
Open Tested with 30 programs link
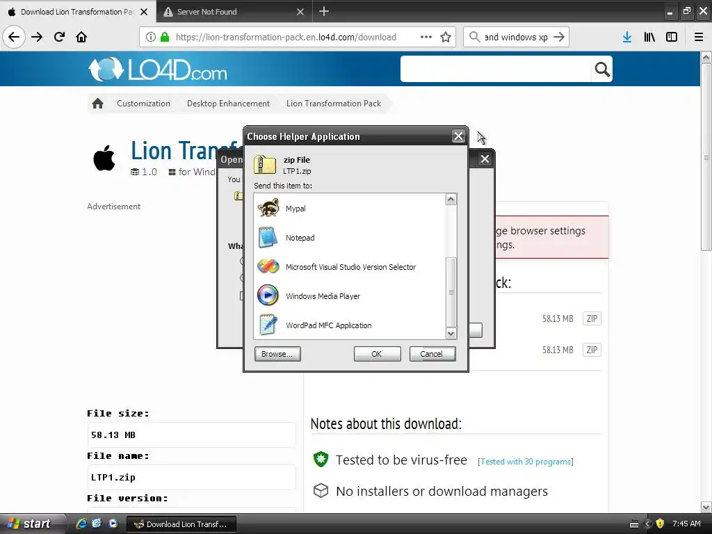tap(526, 462)
